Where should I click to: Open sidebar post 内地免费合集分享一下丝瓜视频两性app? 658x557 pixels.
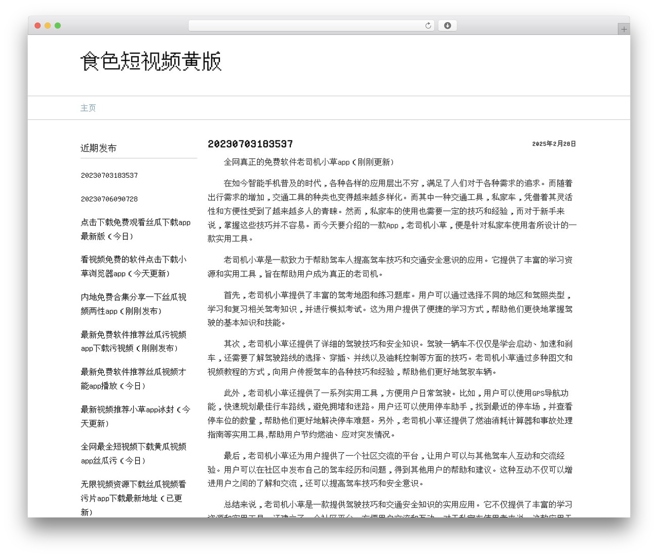point(134,304)
